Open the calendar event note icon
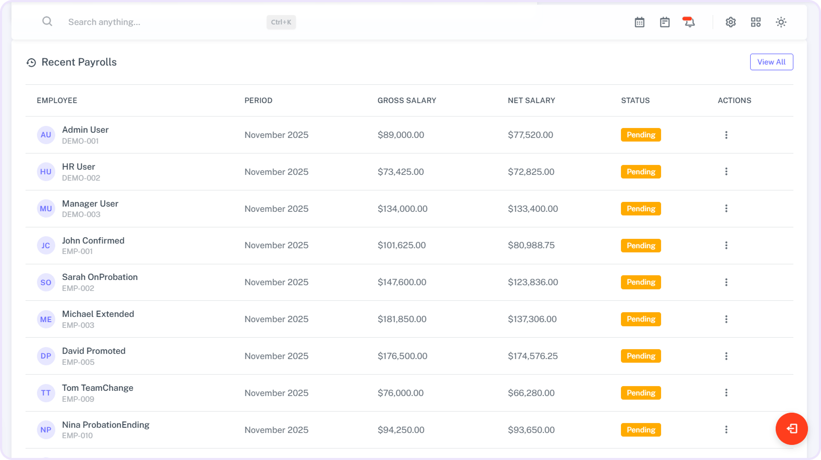The height and width of the screenshot is (460, 821). 664,22
